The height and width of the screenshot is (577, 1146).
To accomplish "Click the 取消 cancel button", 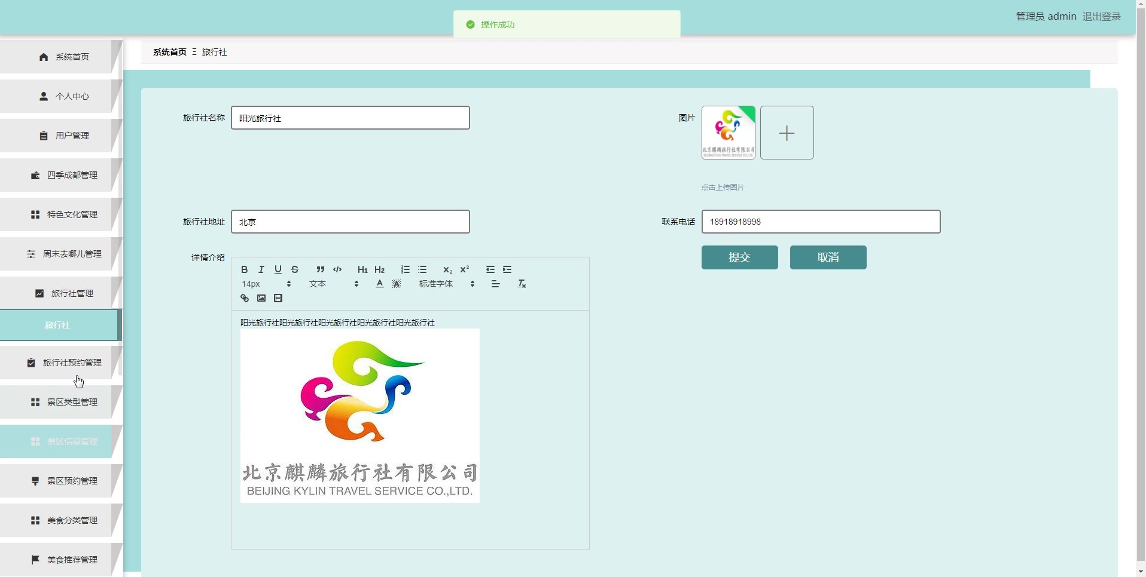I will click(x=828, y=257).
